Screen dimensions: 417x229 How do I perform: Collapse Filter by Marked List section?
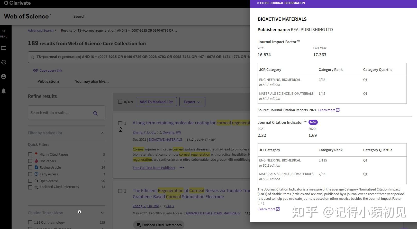point(102,133)
